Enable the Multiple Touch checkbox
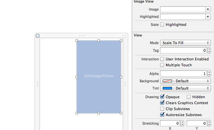The image size is (214, 130). pyautogui.click(x=162, y=65)
